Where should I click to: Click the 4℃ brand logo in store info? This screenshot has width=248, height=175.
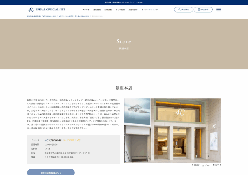[x=46, y=140]
